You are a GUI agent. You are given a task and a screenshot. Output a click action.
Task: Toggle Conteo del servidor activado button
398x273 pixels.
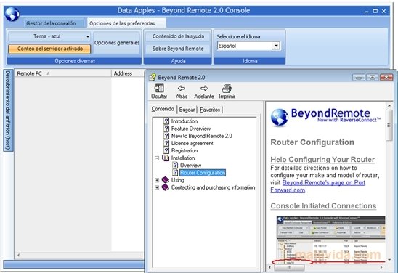49,49
